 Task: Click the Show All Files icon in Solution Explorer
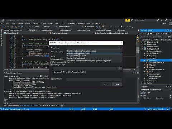click(x=166, y=34)
